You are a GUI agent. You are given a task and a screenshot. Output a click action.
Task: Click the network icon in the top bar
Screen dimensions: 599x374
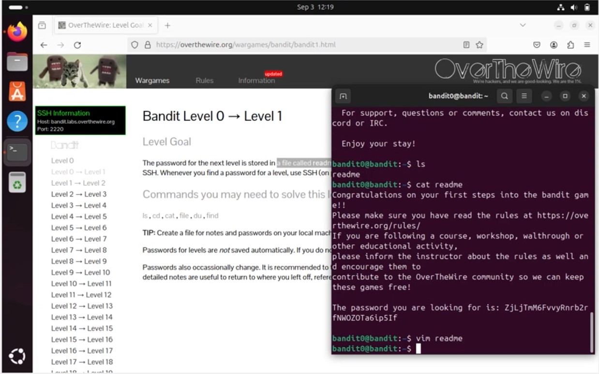561,7
